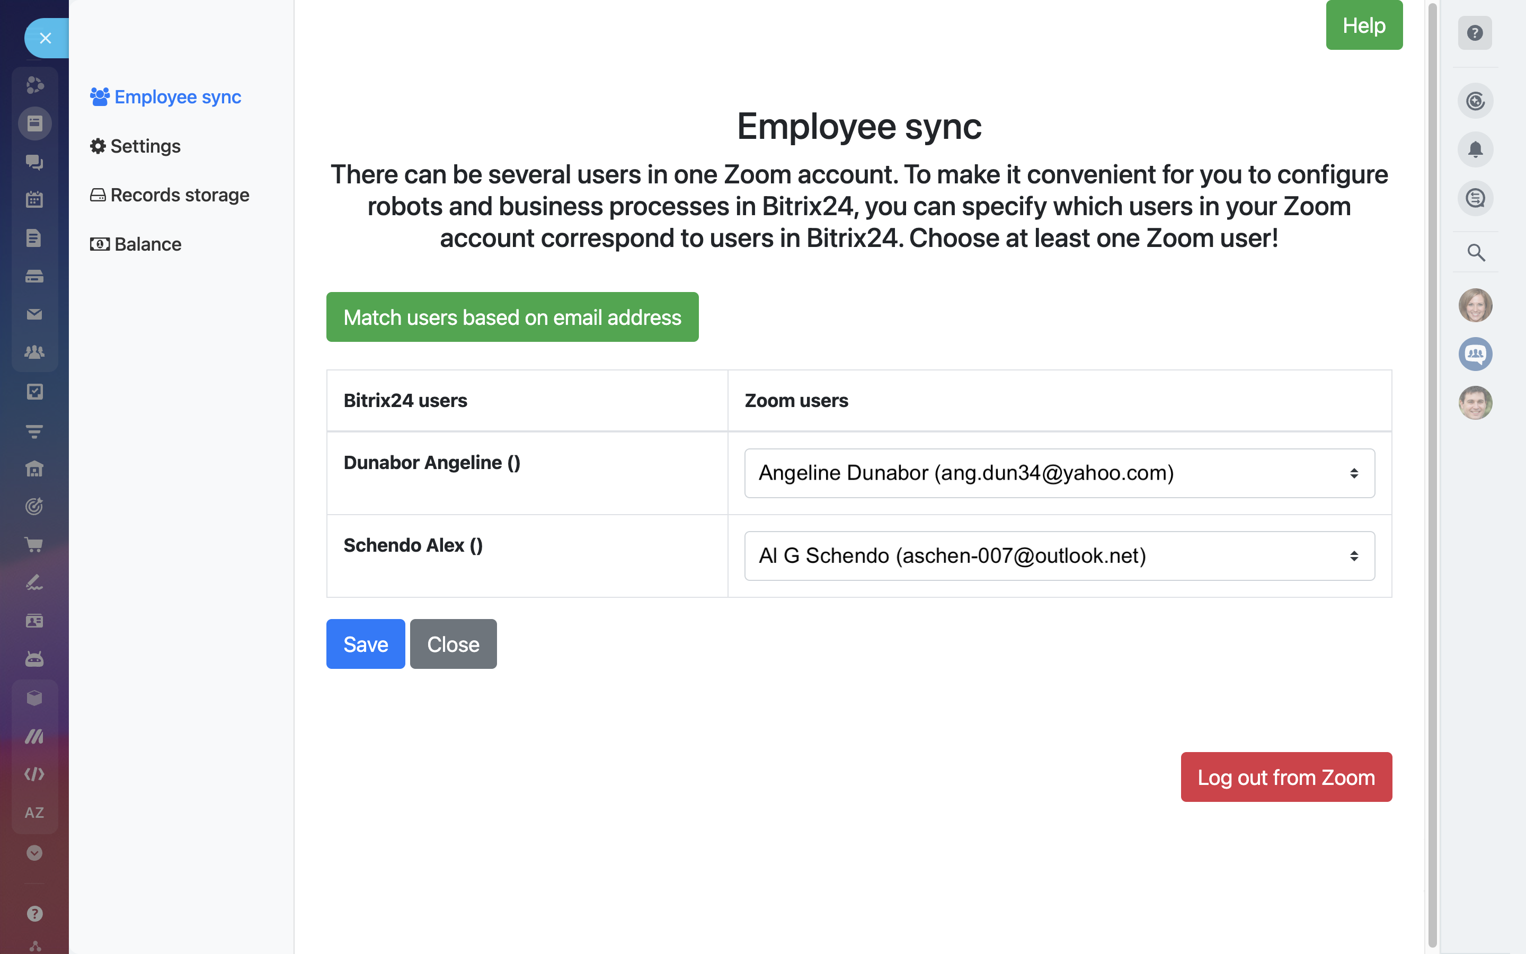Open the calendar icon in left sidebar

click(34, 200)
